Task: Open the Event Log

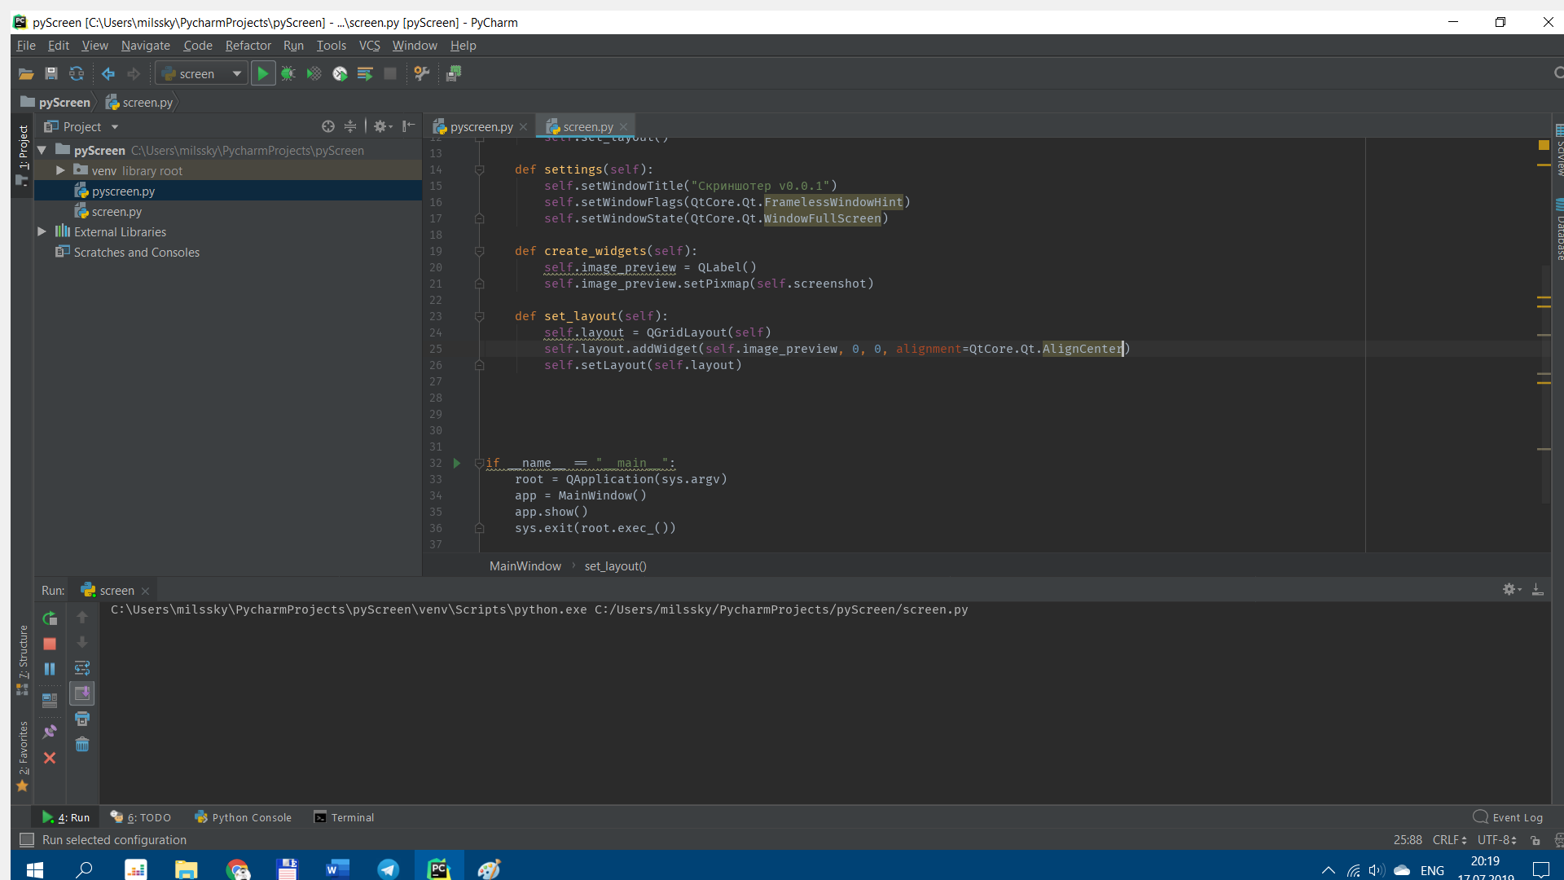Action: pyautogui.click(x=1508, y=817)
